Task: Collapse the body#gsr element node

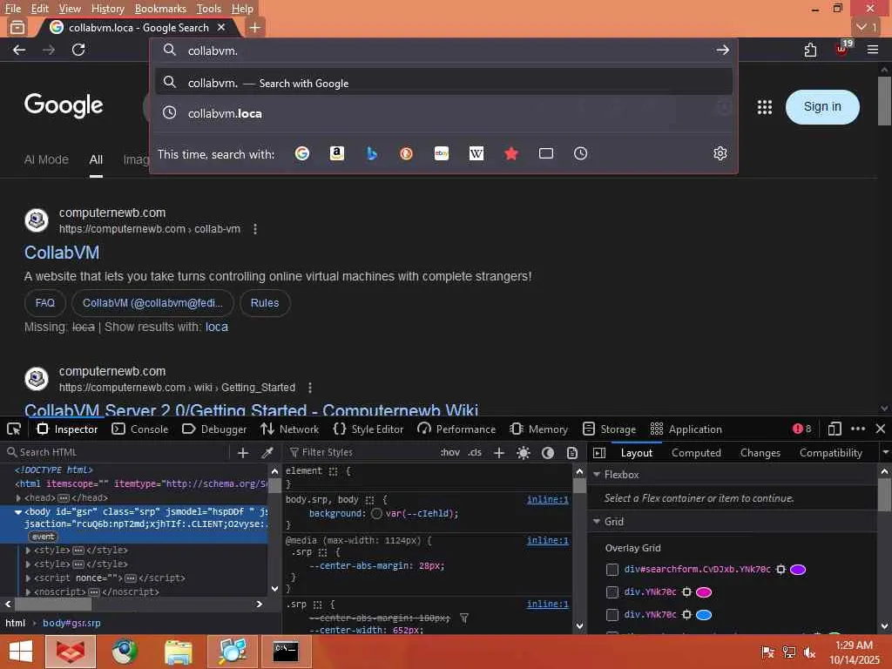Action: point(18,512)
